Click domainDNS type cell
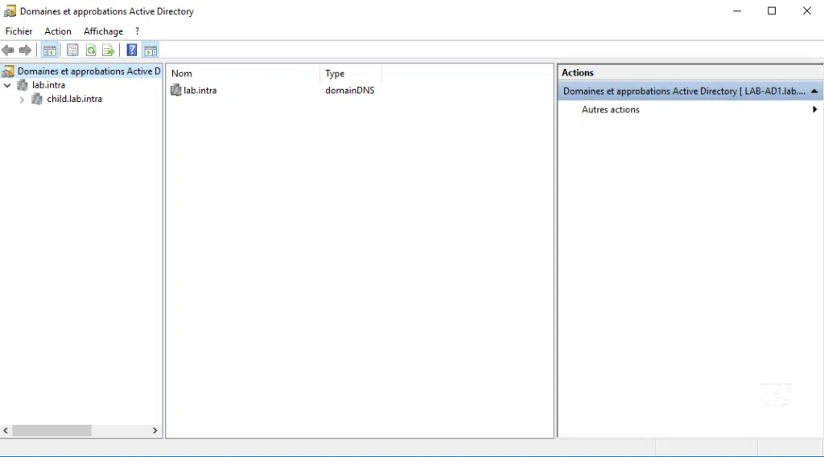 click(x=350, y=90)
